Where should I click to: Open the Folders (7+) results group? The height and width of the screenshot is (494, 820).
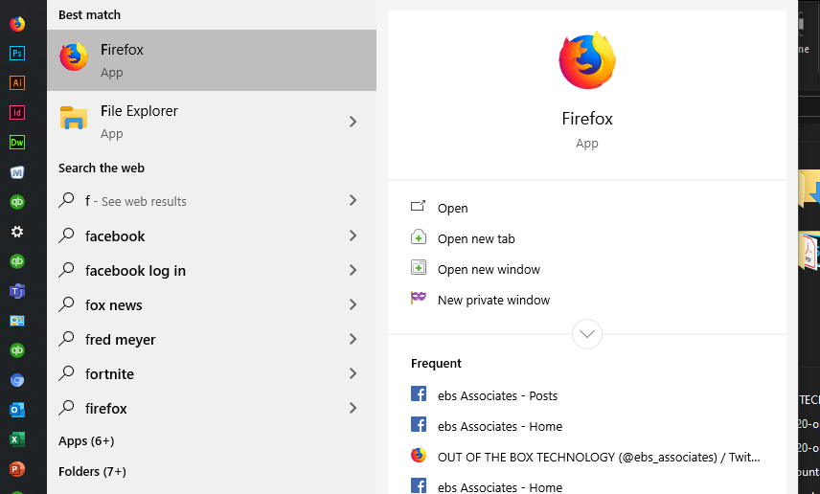pos(92,472)
